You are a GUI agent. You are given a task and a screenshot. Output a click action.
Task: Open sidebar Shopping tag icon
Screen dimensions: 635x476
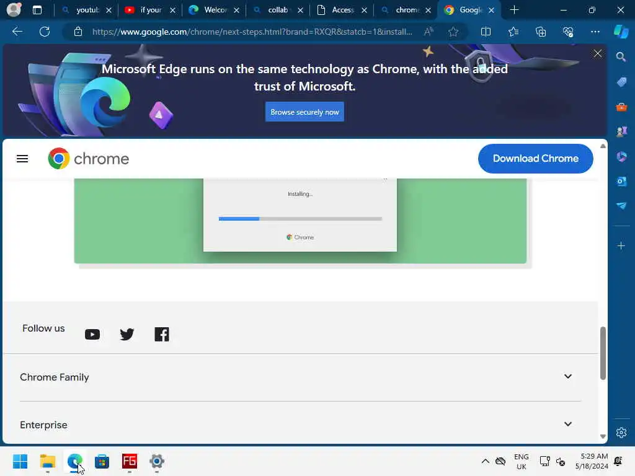pos(621,82)
